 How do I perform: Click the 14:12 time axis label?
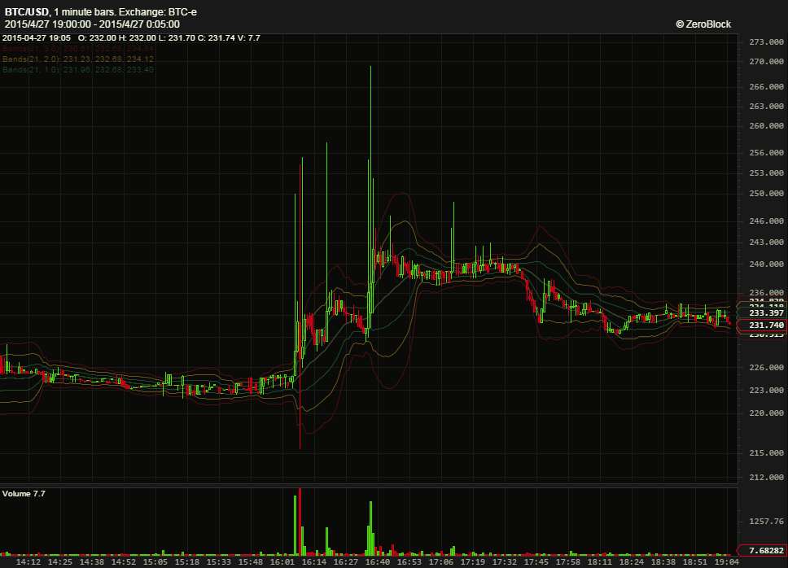tap(28, 562)
